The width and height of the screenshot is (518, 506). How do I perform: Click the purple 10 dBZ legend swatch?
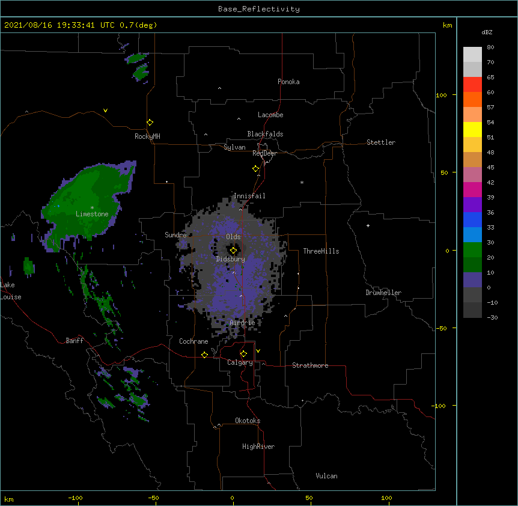coord(472,280)
